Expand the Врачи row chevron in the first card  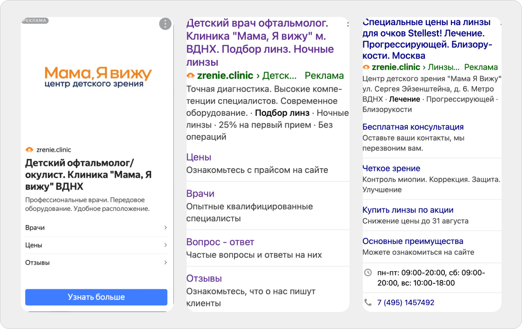coord(165,228)
